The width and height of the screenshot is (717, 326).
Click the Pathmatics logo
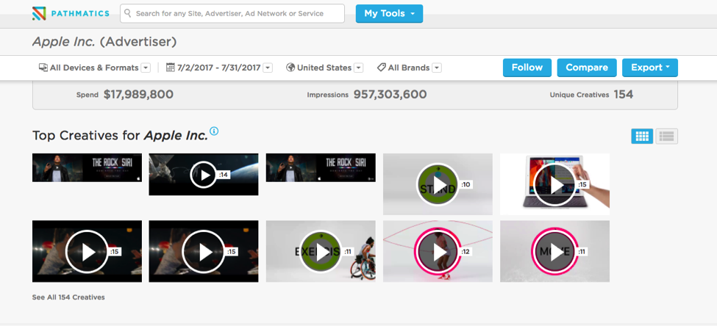click(x=71, y=13)
